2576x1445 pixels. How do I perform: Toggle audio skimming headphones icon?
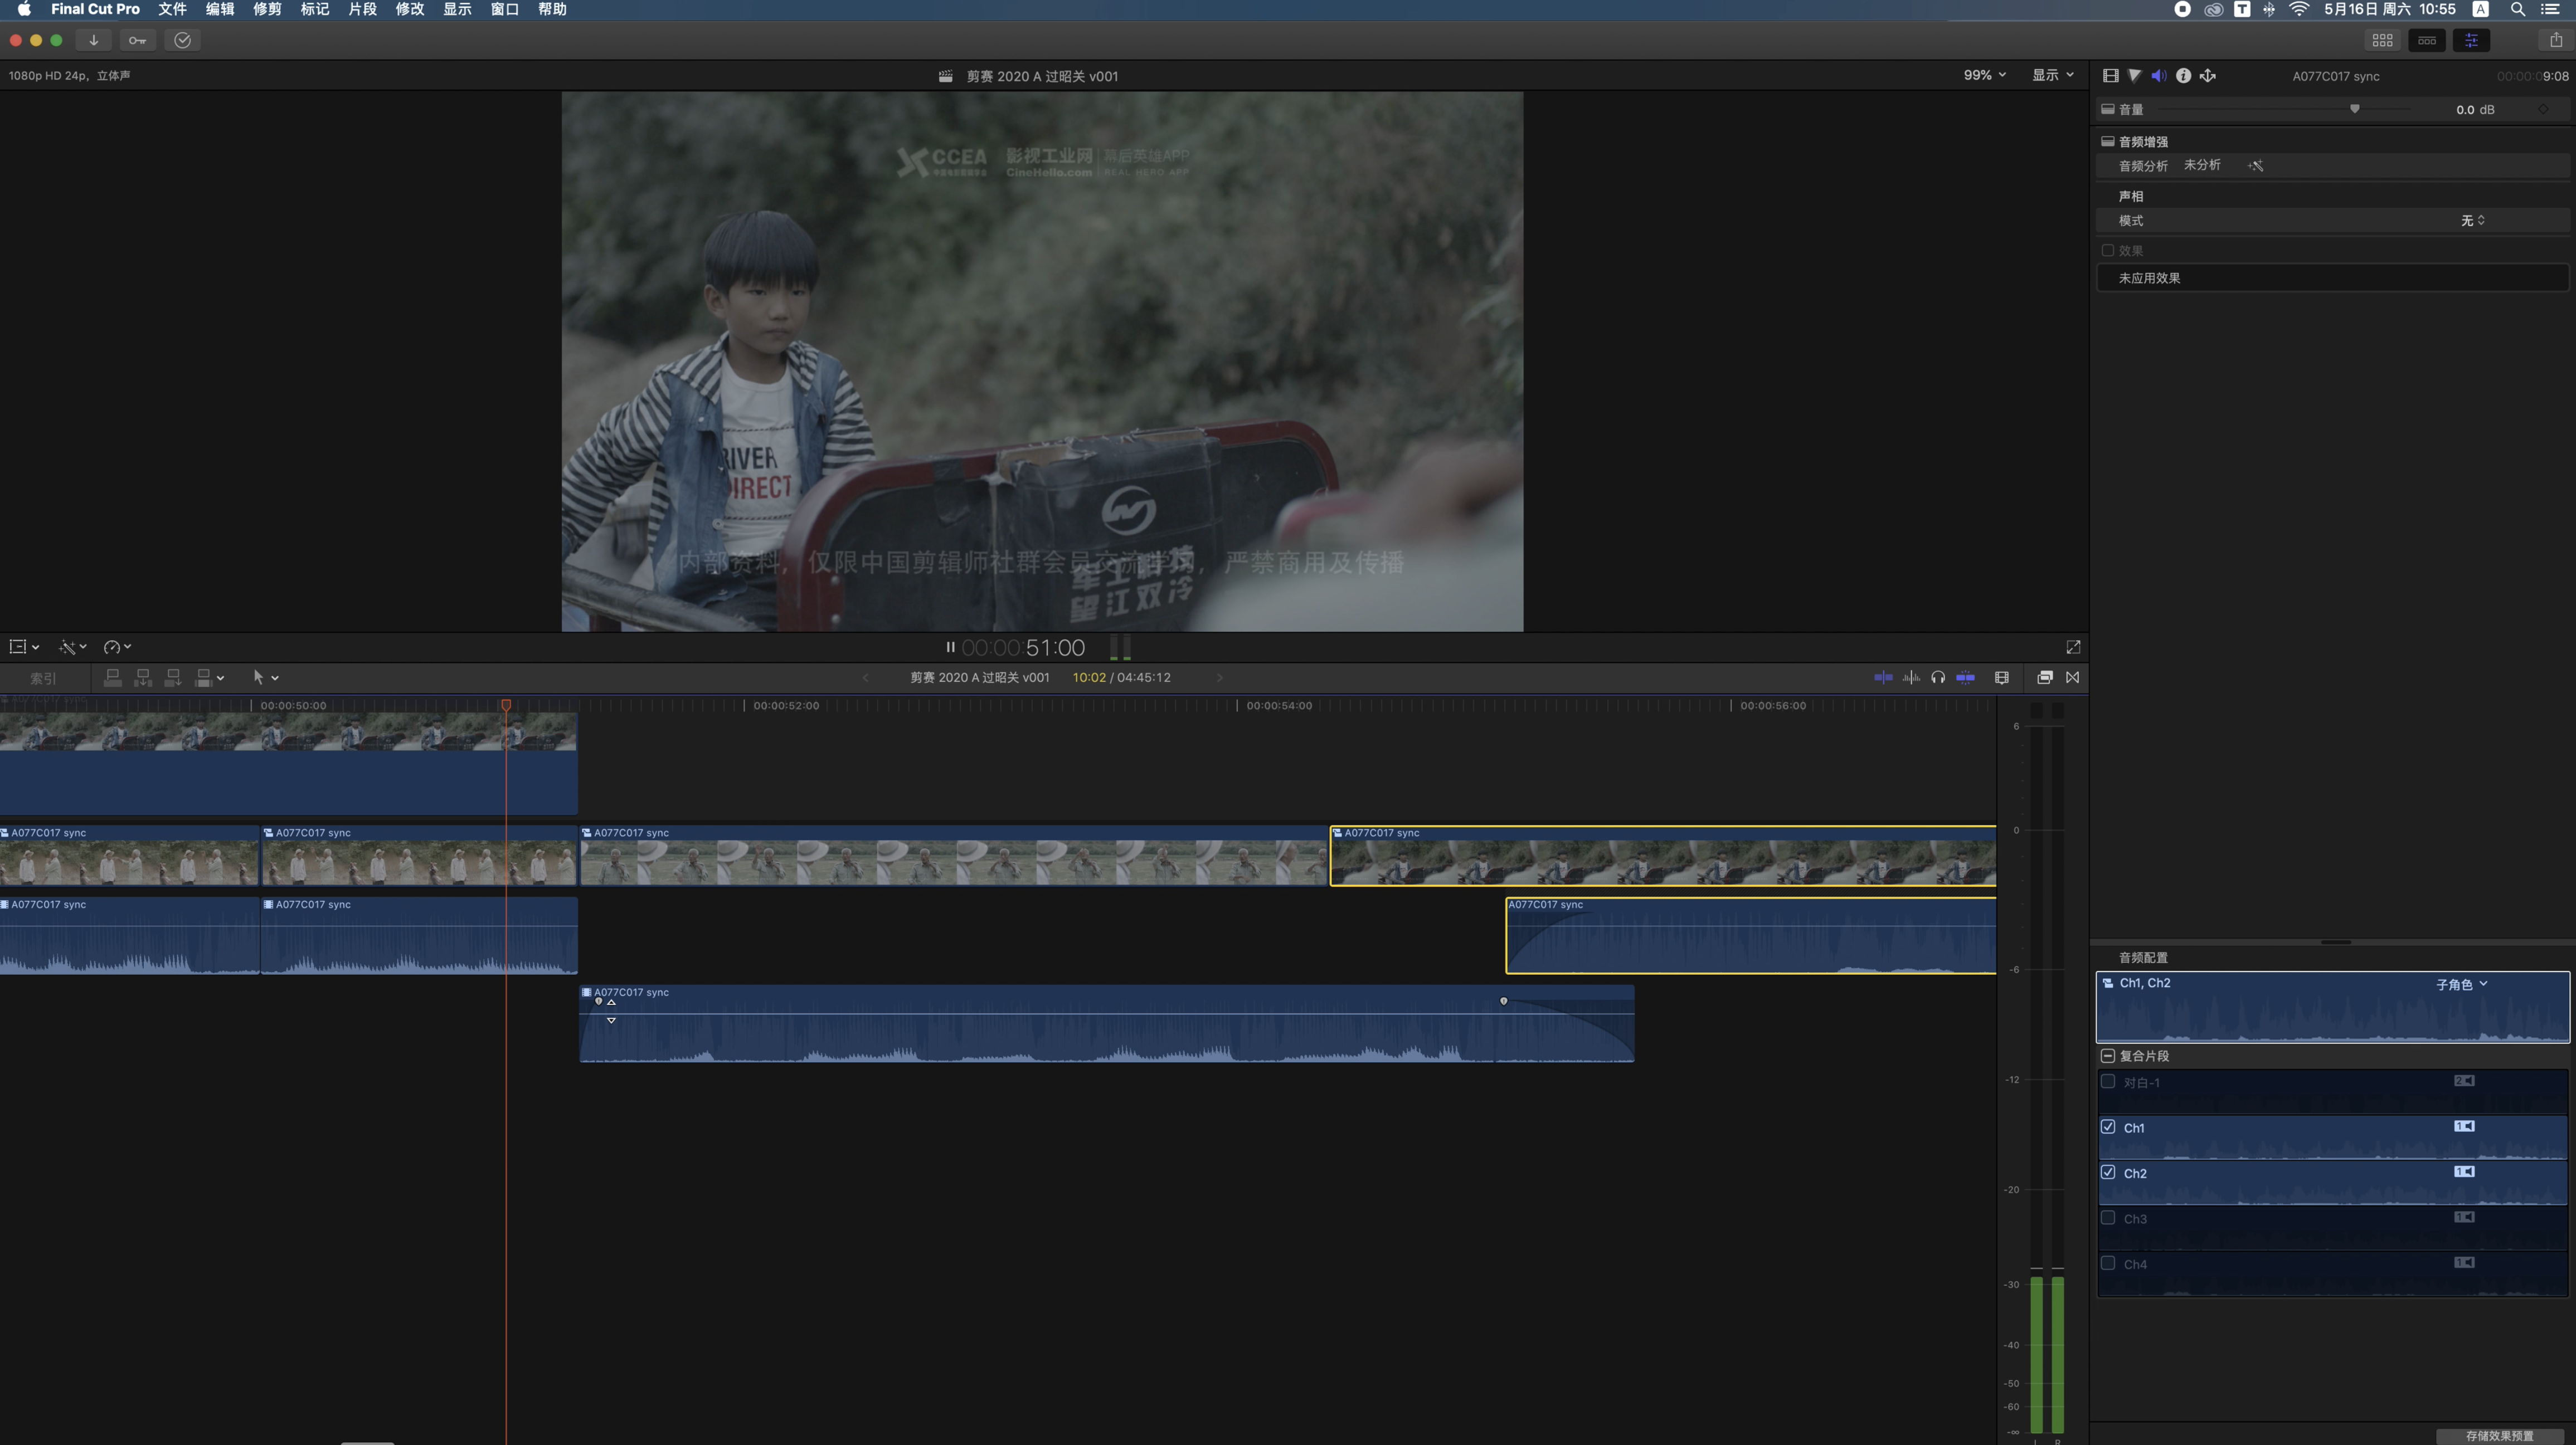(x=1938, y=677)
